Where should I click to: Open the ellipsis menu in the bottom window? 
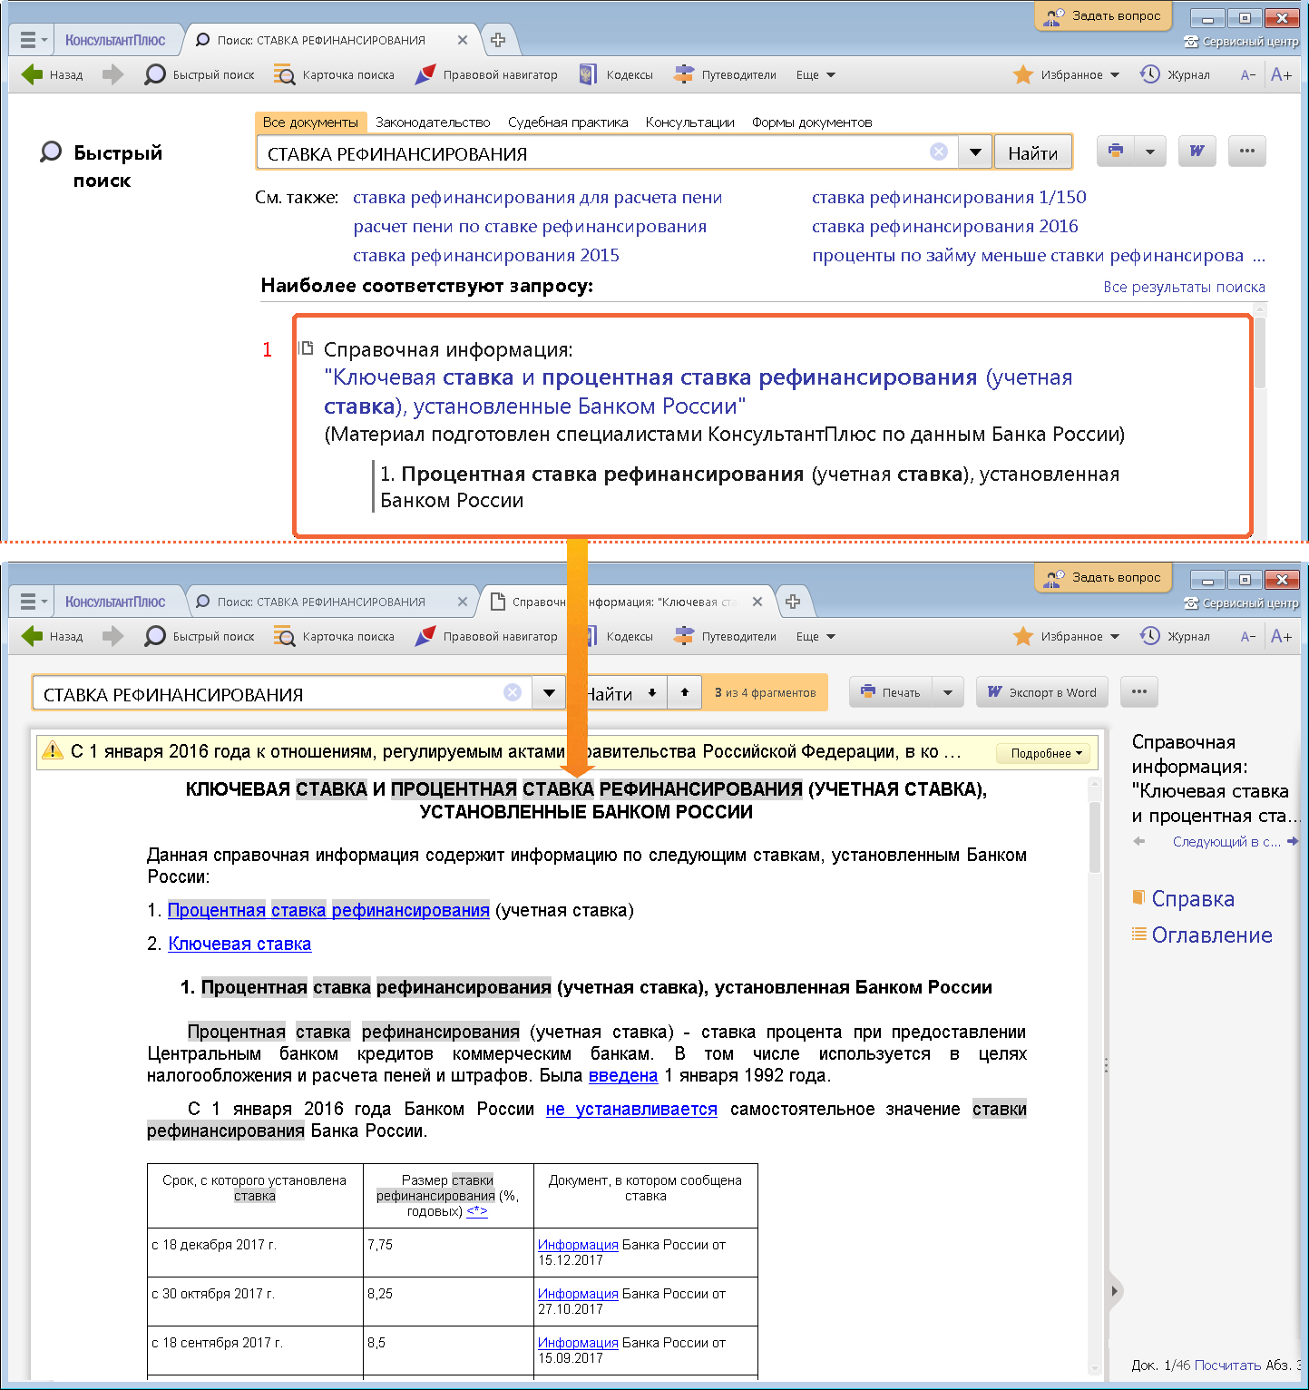pyautogui.click(x=1139, y=692)
